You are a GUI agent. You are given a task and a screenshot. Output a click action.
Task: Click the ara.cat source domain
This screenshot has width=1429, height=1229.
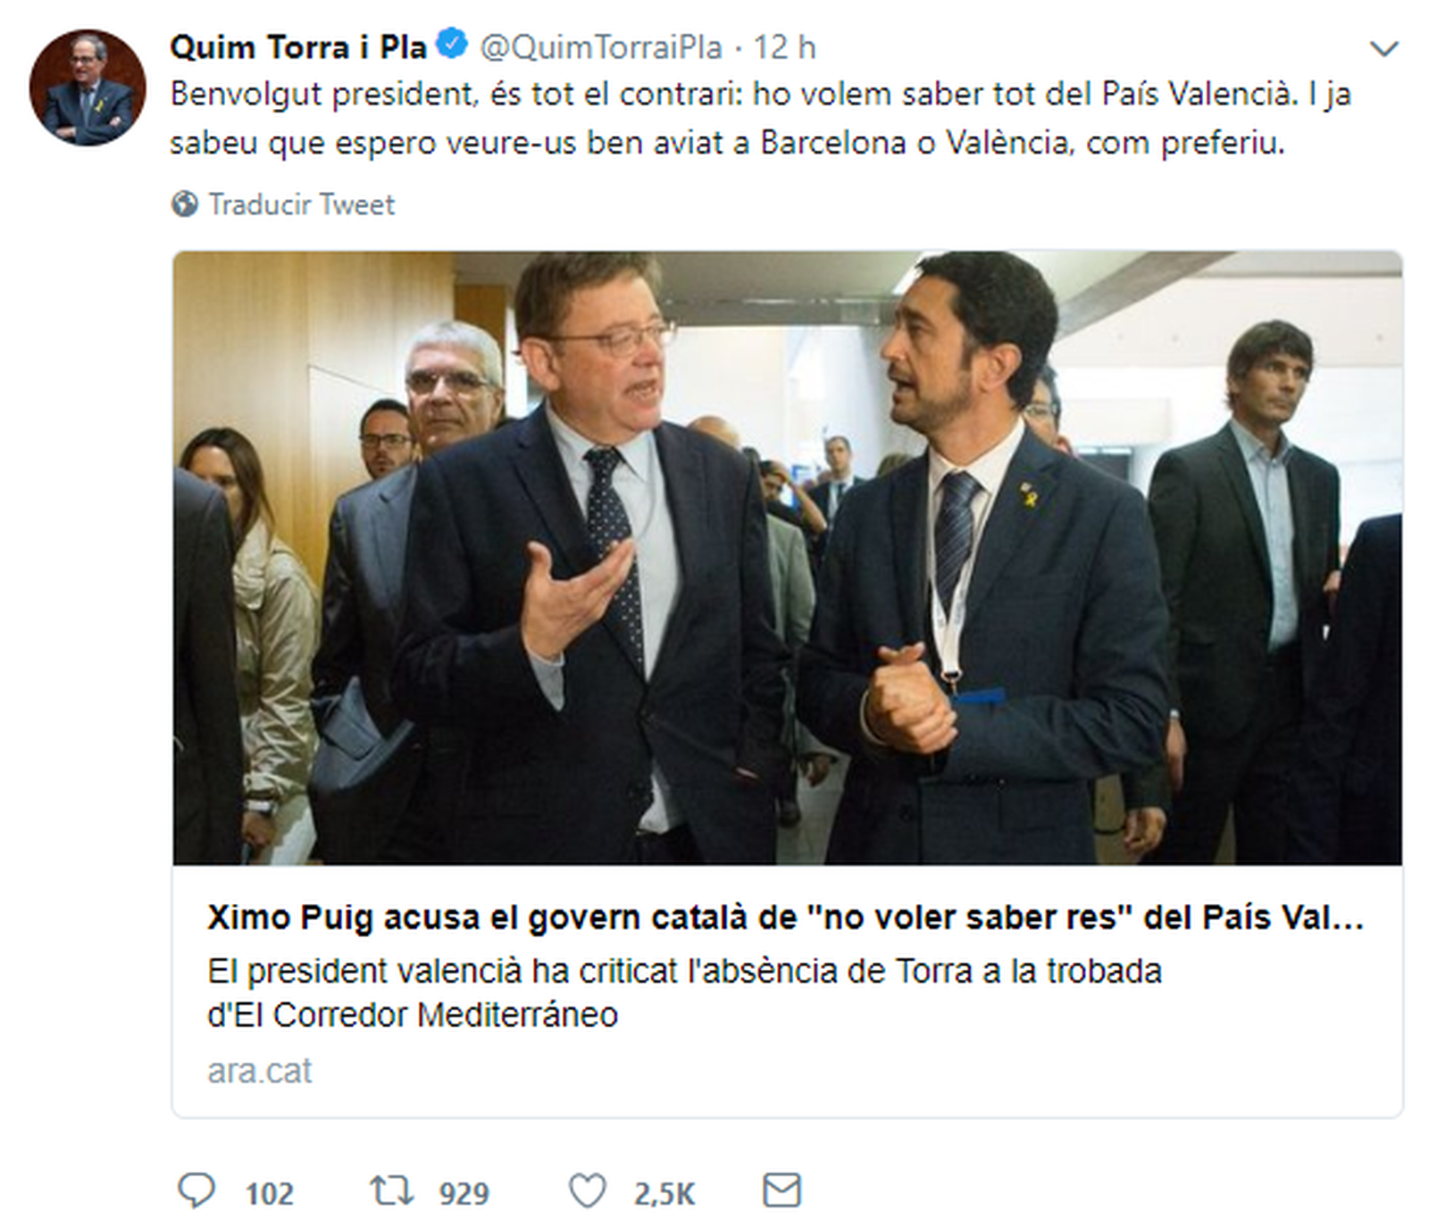coord(259,1070)
